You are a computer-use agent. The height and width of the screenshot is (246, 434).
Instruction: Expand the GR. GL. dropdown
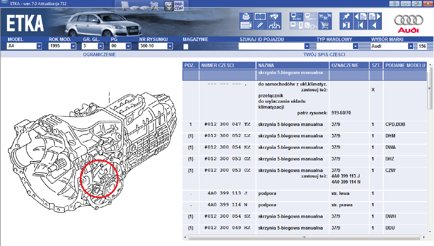tap(100, 46)
